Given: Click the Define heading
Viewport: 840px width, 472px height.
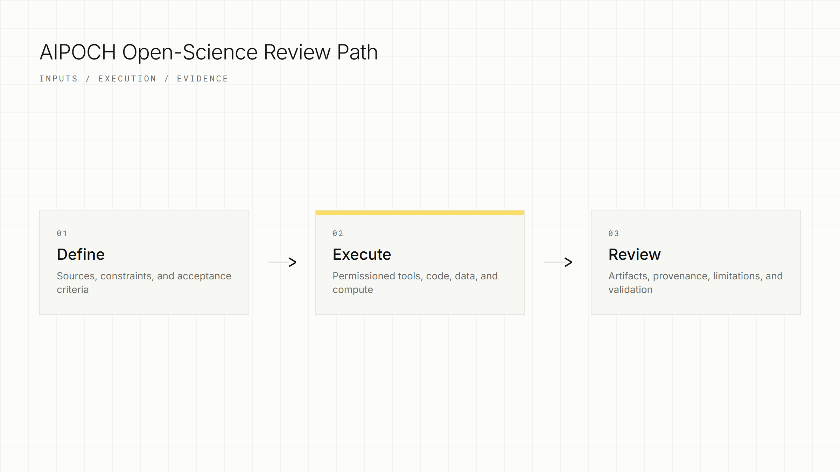Looking at the screenshot, I should pyautogui.click(x=81, y=254).
